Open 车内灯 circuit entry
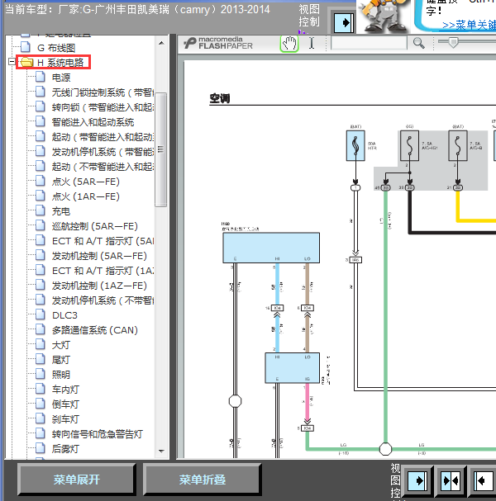 pyautogui.click(x=65, y=390)
